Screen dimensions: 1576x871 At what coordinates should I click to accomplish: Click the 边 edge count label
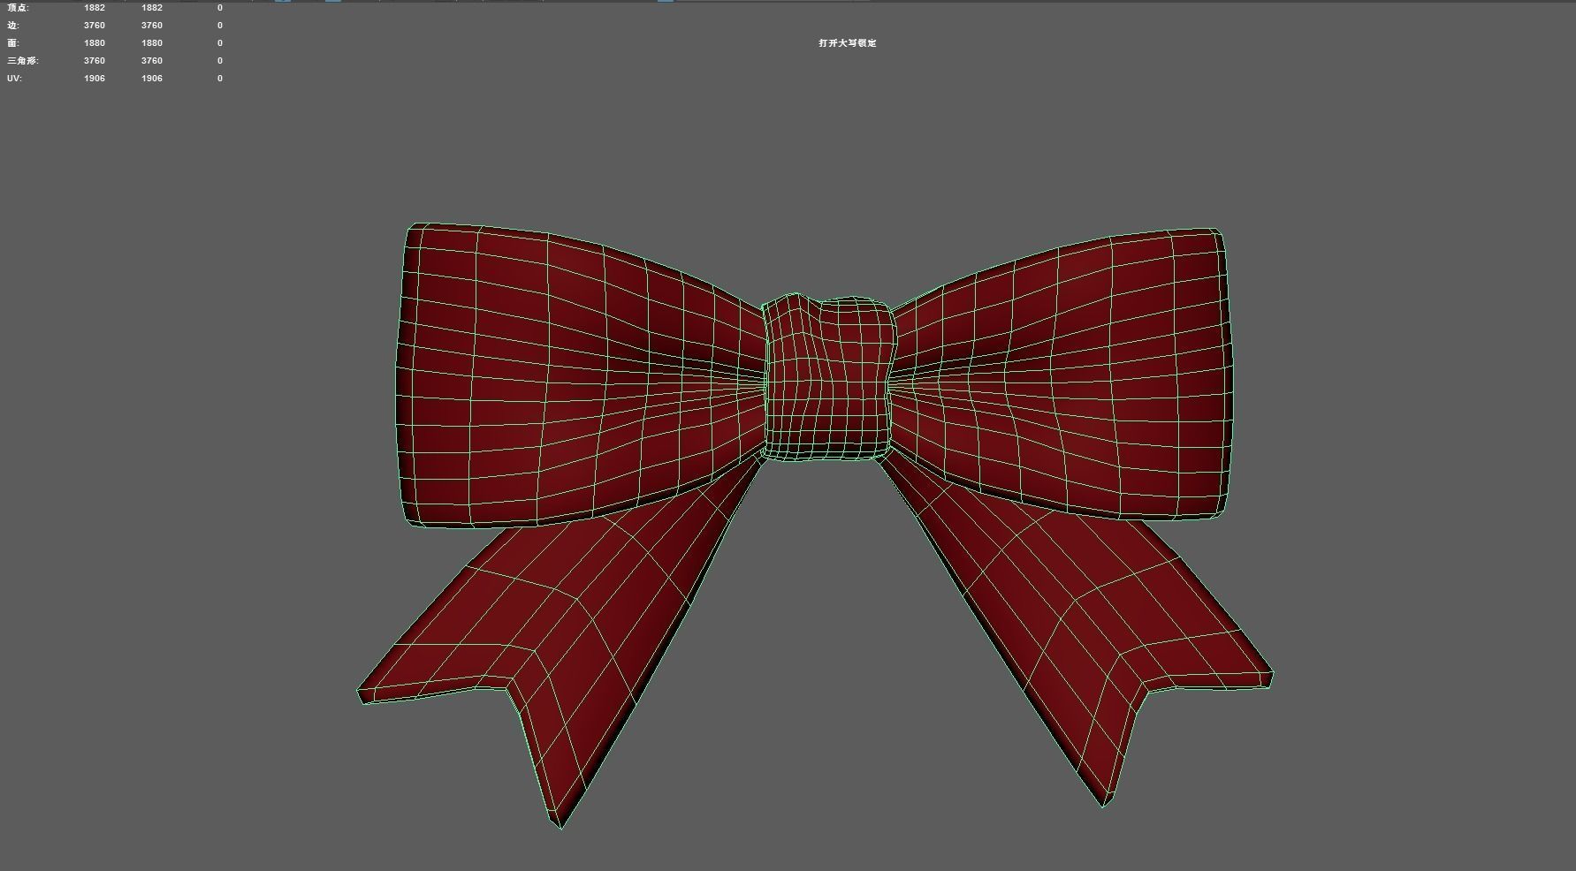click(12, 26)
